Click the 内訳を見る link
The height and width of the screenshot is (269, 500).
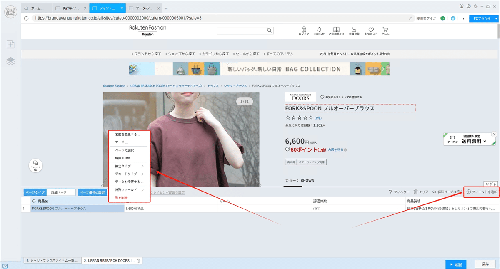click(x=335, y=150)
